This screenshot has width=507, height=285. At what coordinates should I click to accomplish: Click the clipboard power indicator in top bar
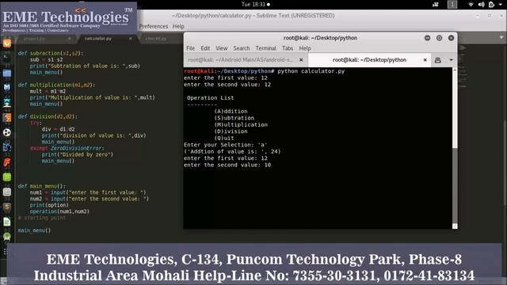[491, 5]
